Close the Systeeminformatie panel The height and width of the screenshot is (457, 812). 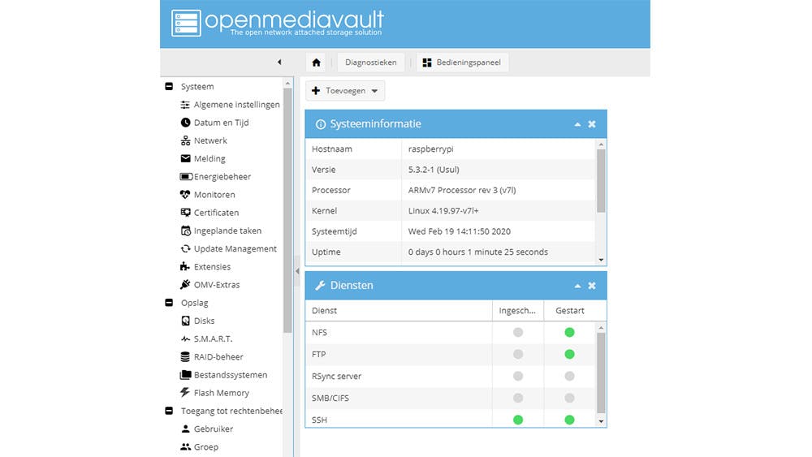tap(592, 124)
